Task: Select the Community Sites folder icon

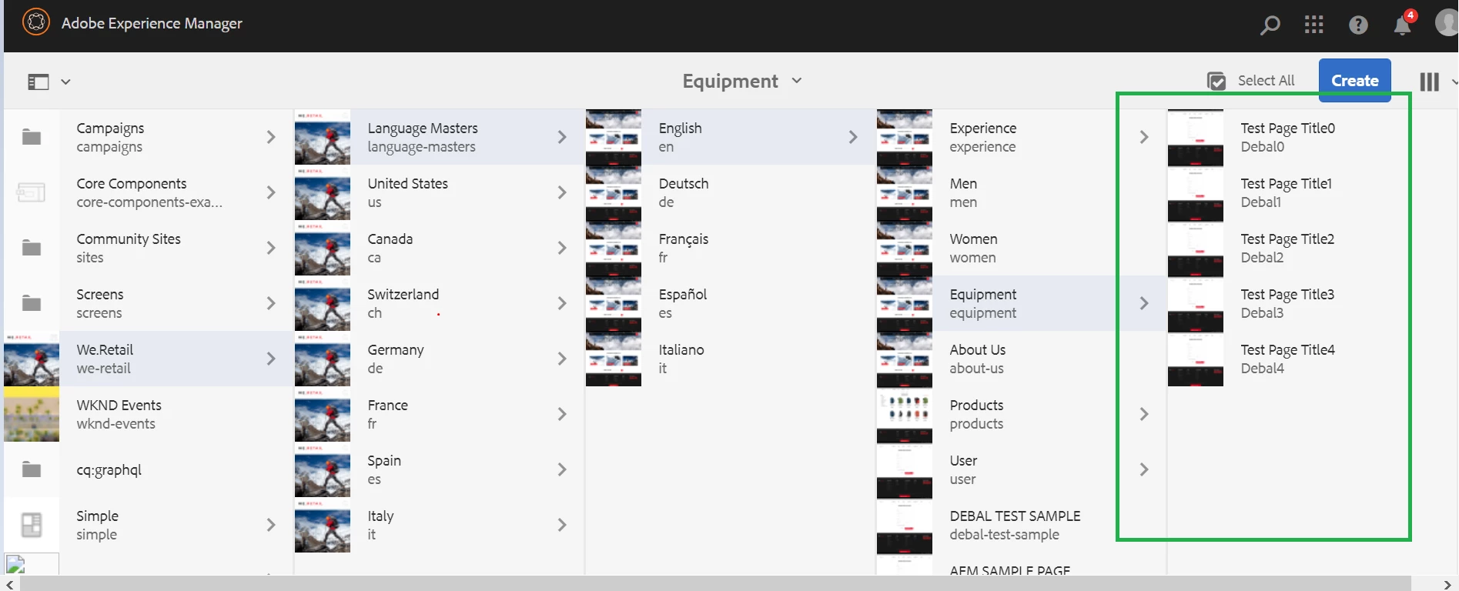Action: 32,248
